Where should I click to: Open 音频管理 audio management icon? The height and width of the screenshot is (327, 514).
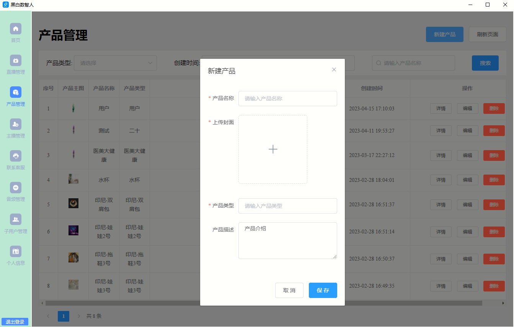pos(16,188)
